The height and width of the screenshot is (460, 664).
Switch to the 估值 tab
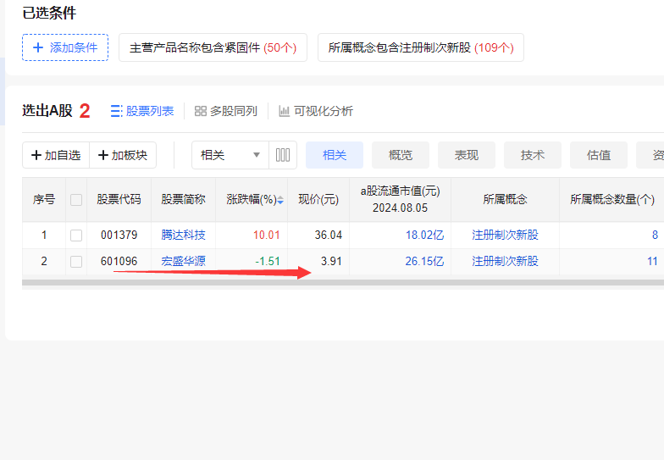pyautogui.click(x=599, y=155)
